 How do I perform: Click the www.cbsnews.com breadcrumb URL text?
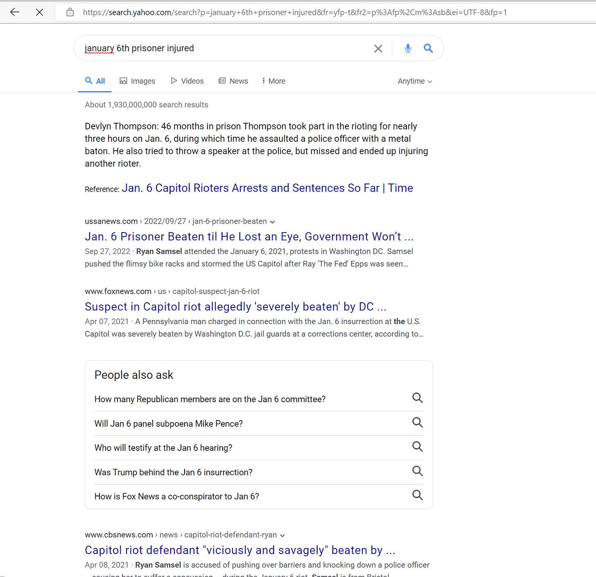(x=181, y=535)
